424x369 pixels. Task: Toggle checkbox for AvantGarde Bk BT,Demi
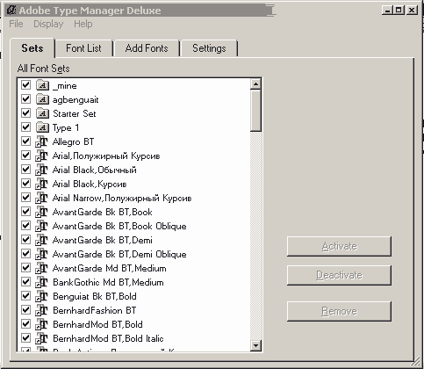[25, 240]
